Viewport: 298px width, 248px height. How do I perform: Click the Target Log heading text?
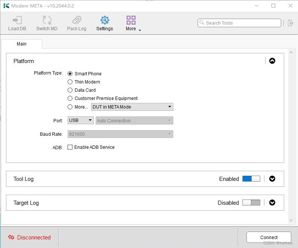click(x=26, y=203)
